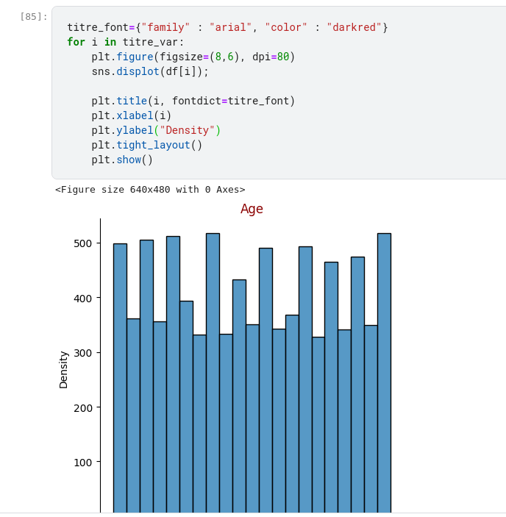Click the rightmost histogram bar
This screenshot has width=506, height=517.
tap(384, 373)
